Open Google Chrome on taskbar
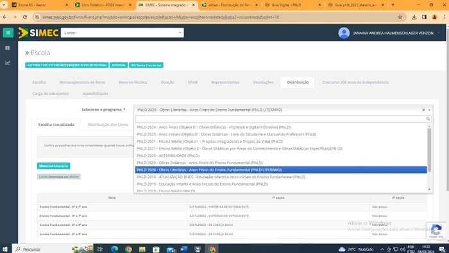Viewport: 449px width, 253px height. pos(128,249)
